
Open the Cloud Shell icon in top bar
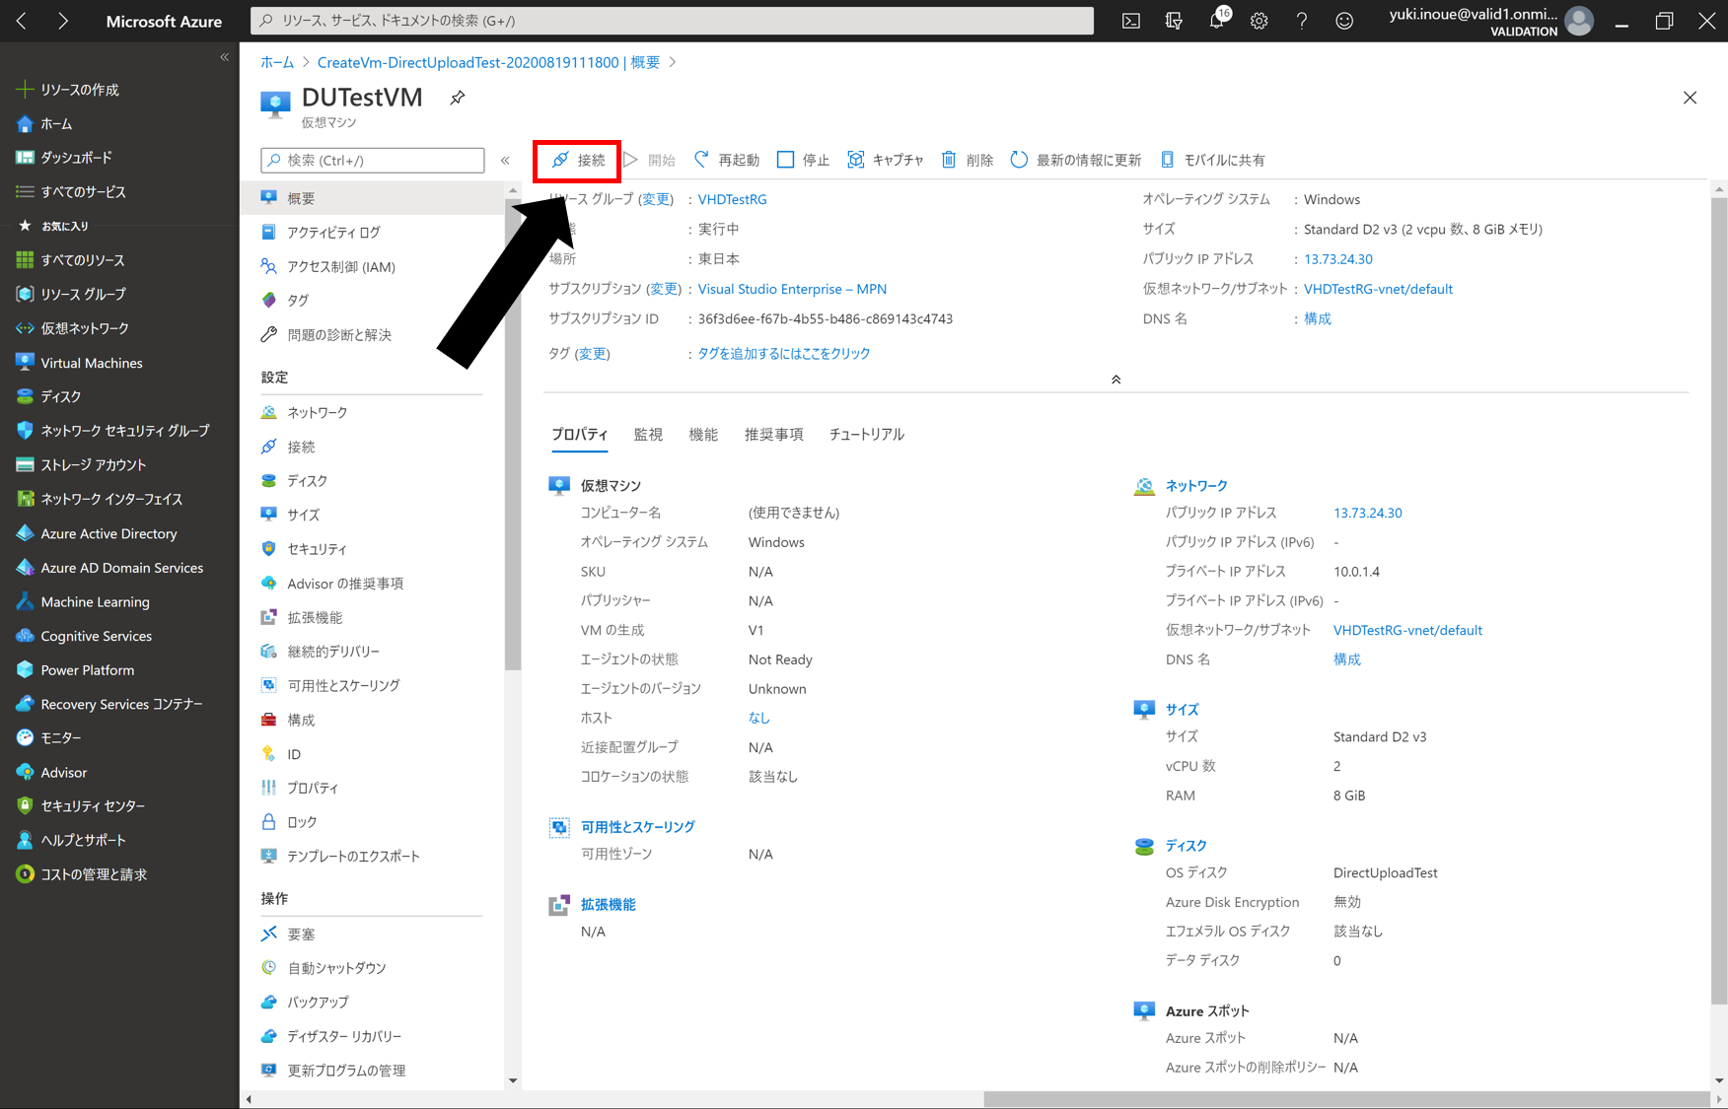1131,21
